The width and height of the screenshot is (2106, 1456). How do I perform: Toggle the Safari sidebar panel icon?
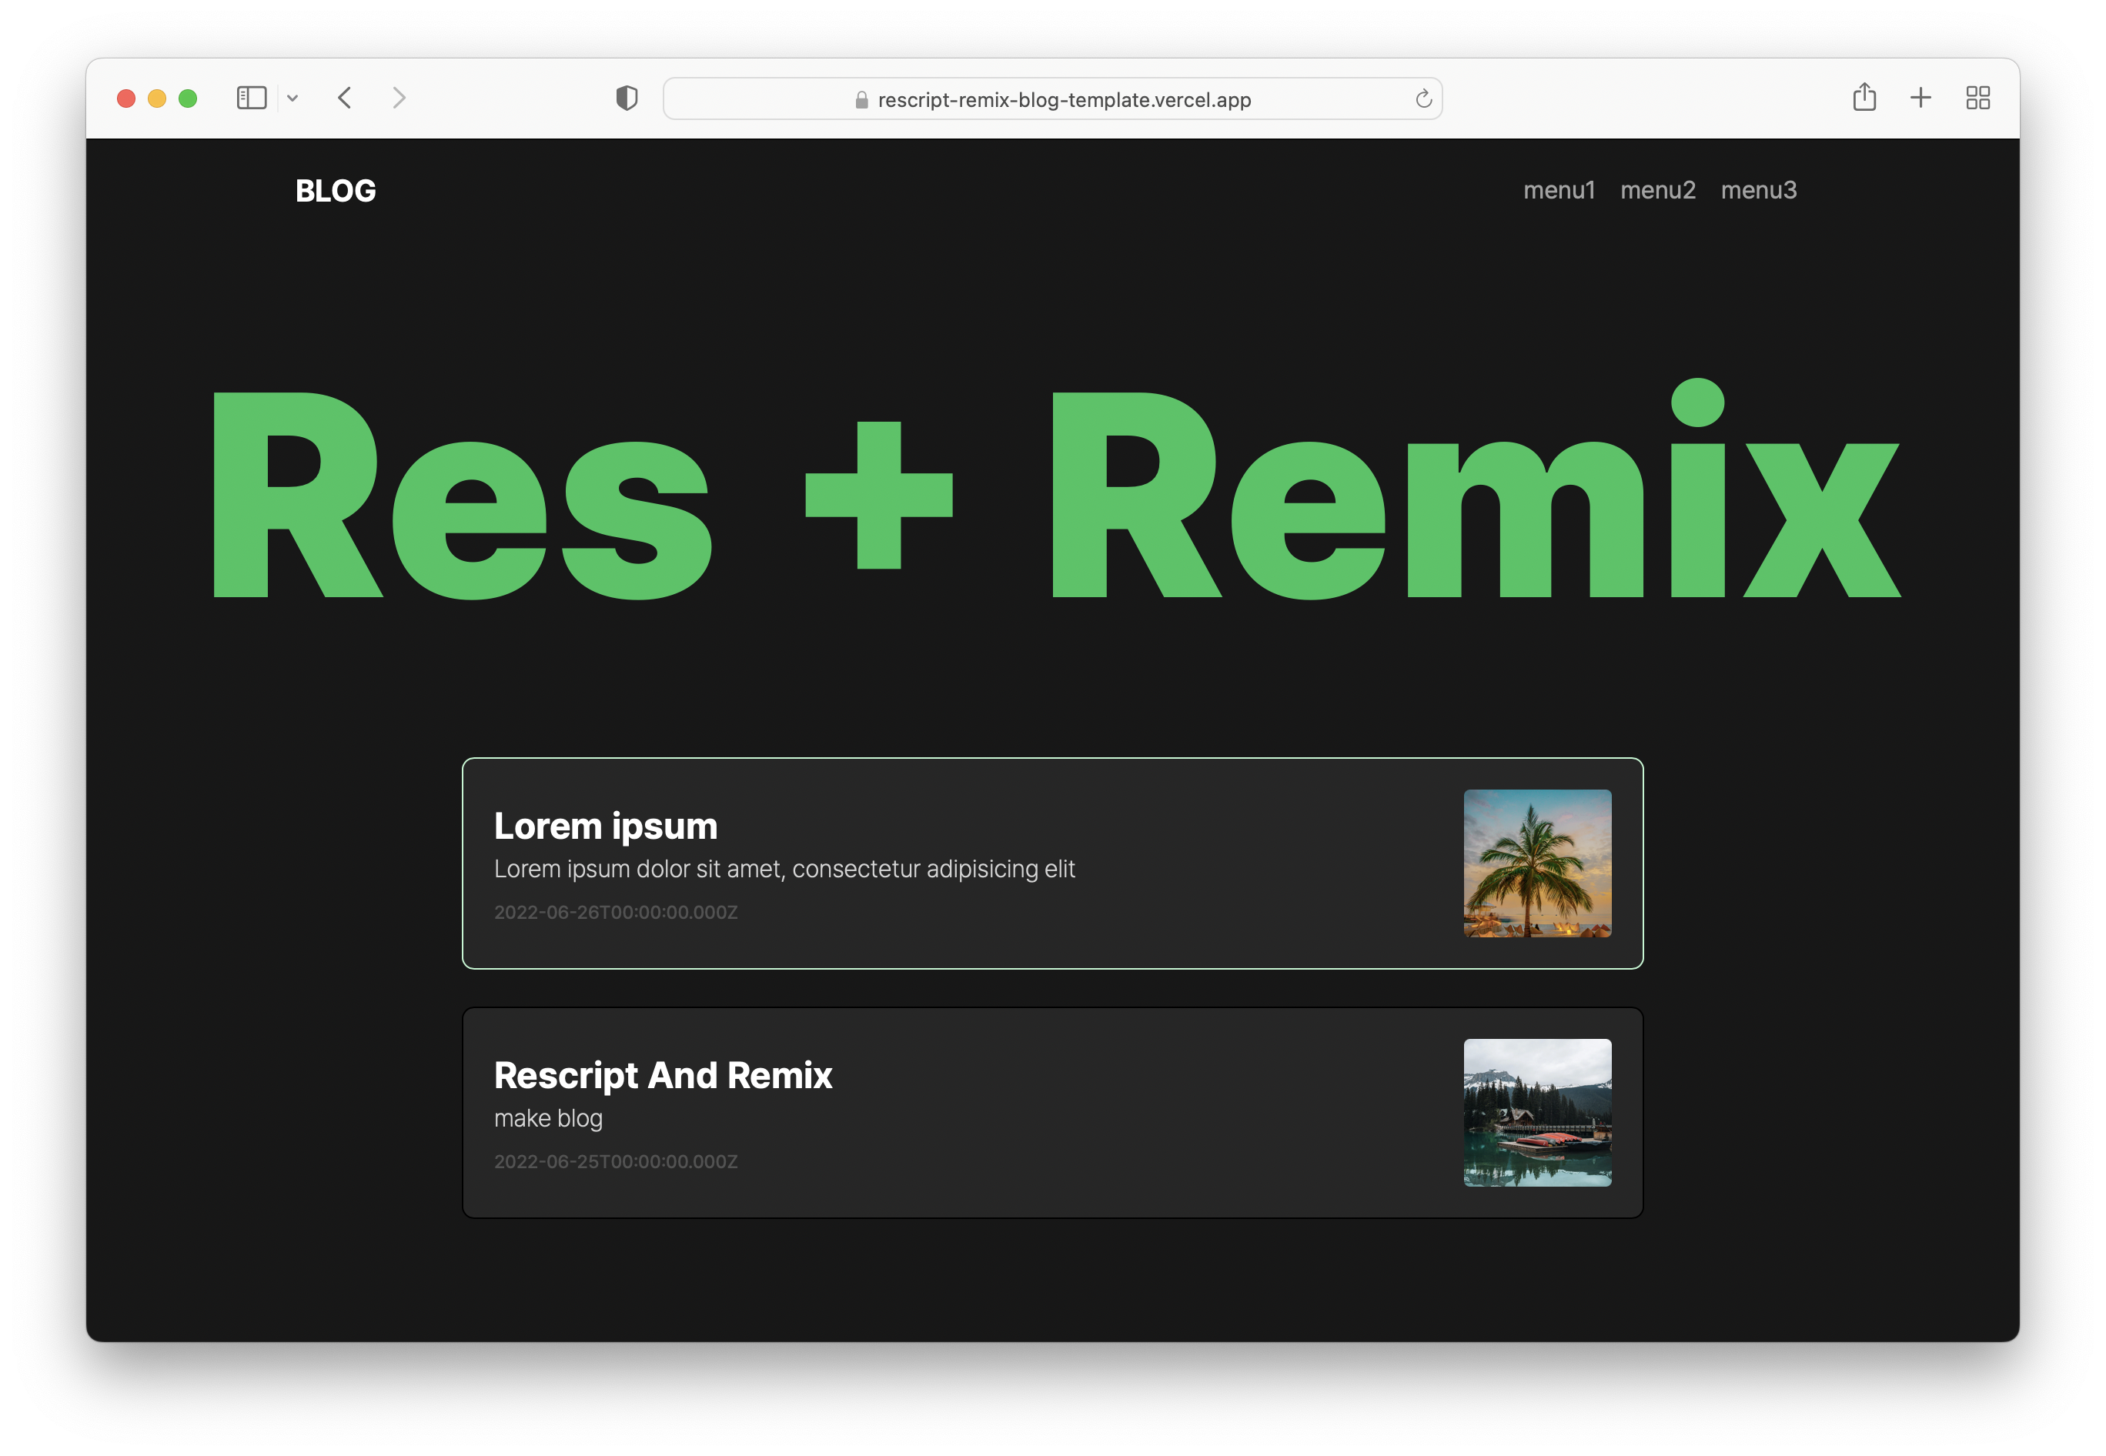pos(251,98)
